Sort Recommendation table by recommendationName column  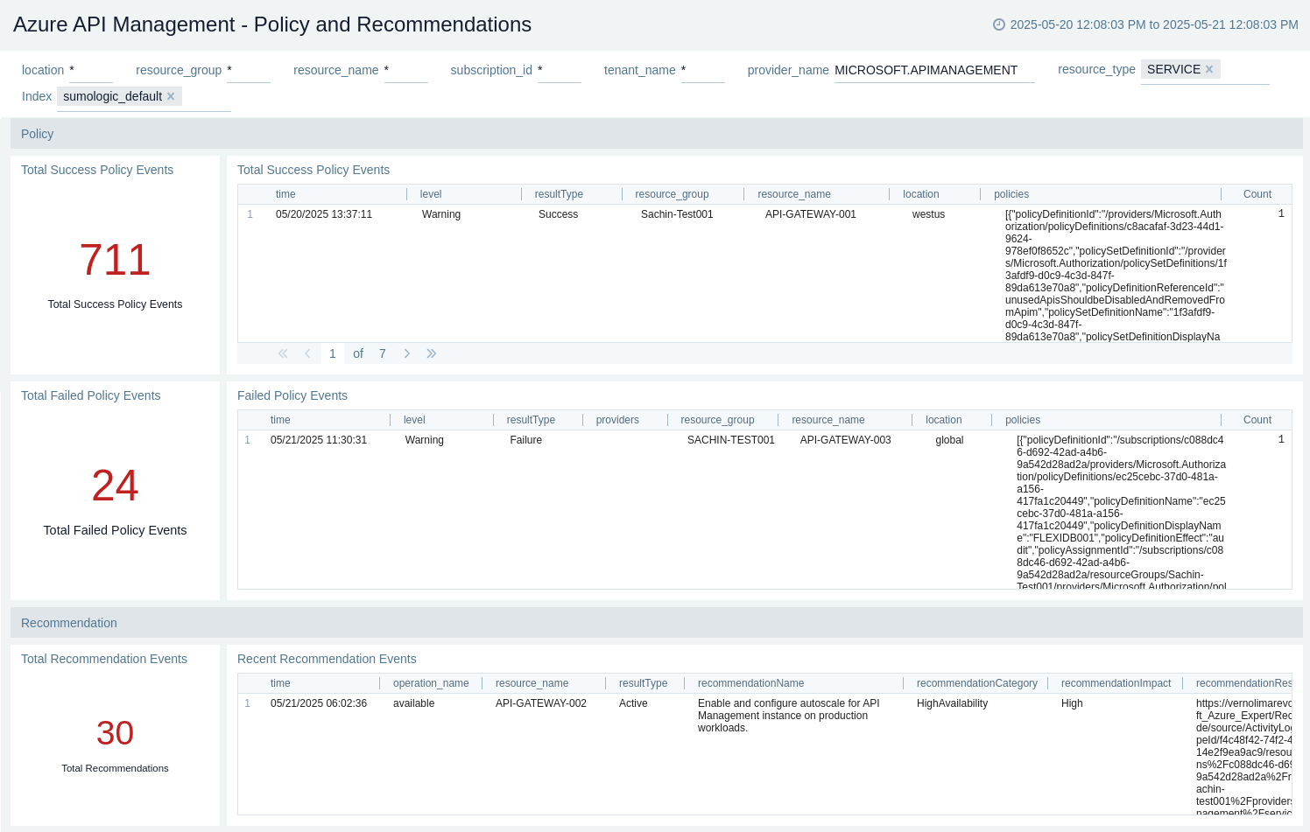pyautogui.click(x=750, y=683)
